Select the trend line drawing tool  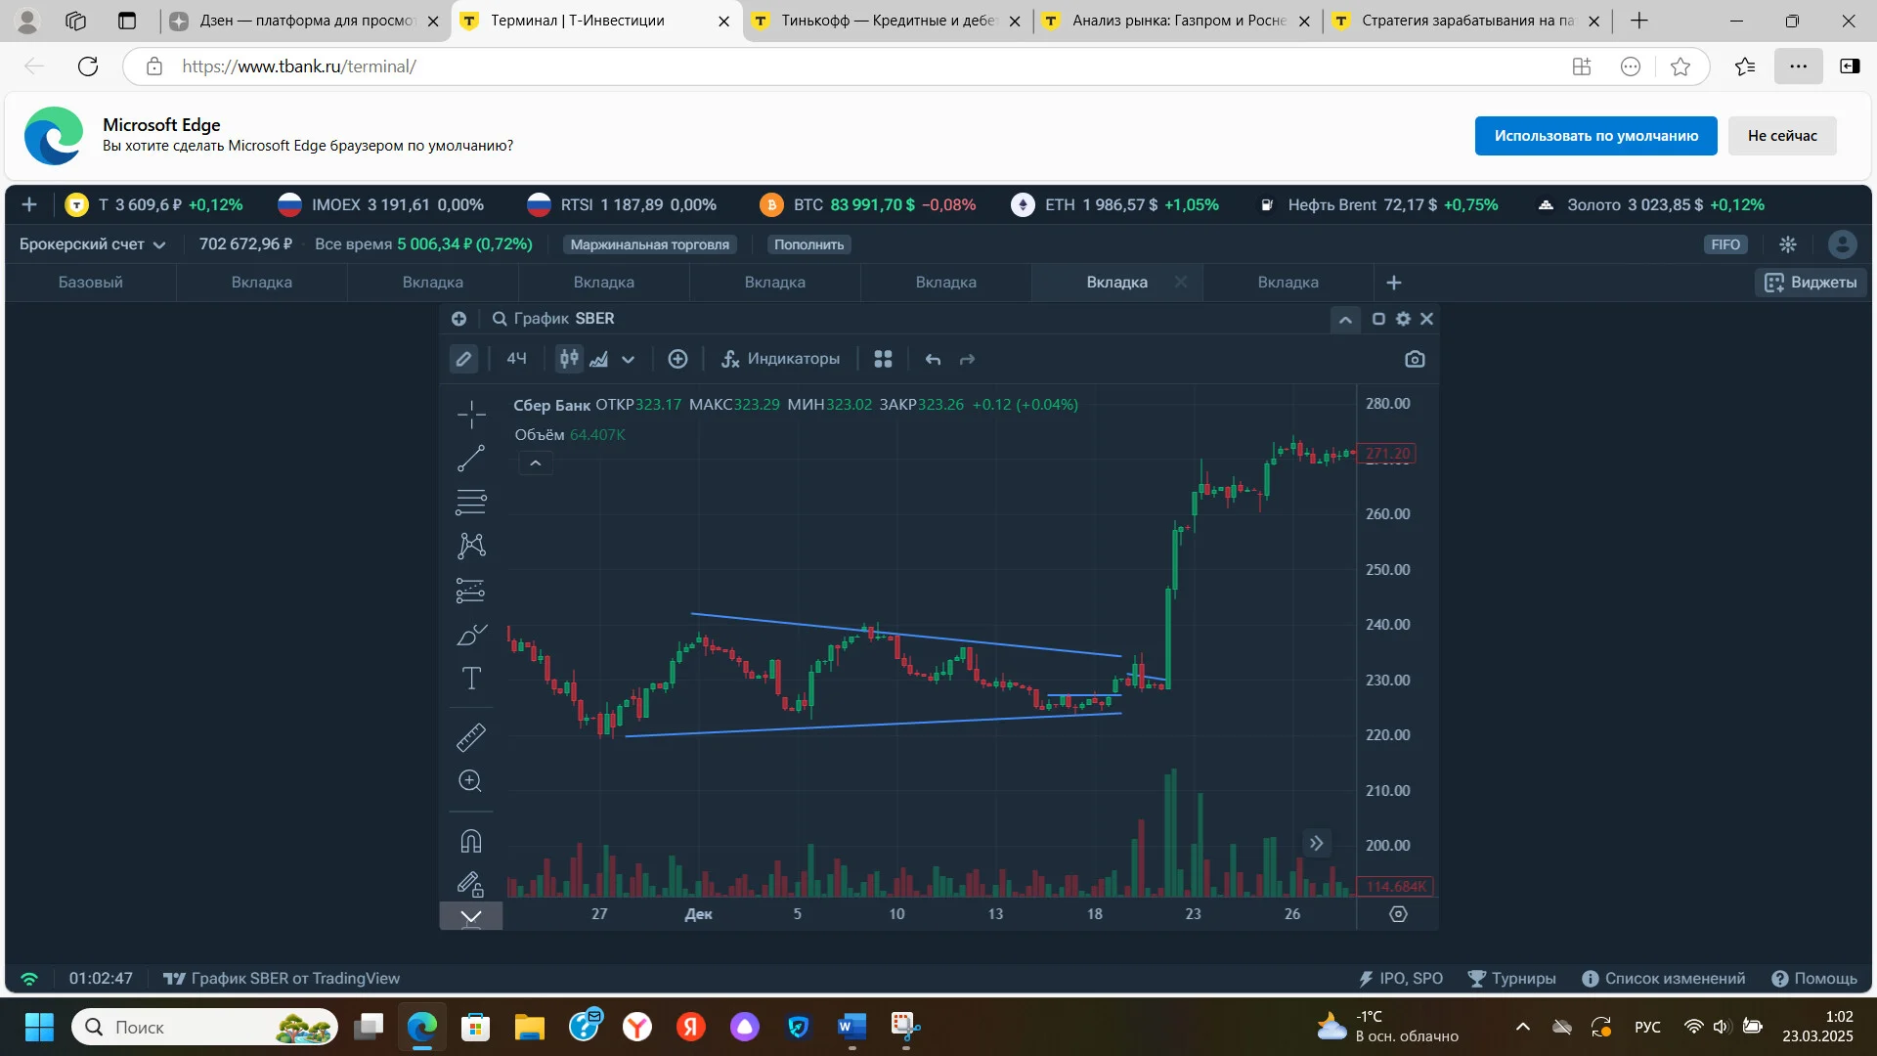[471, 459]
